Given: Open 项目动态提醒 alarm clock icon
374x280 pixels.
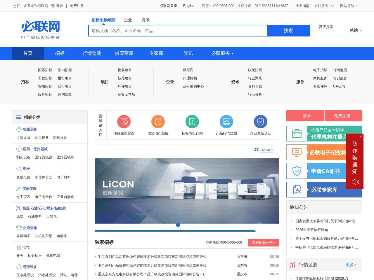Looking at the screenshot, I should click(158, 122).
